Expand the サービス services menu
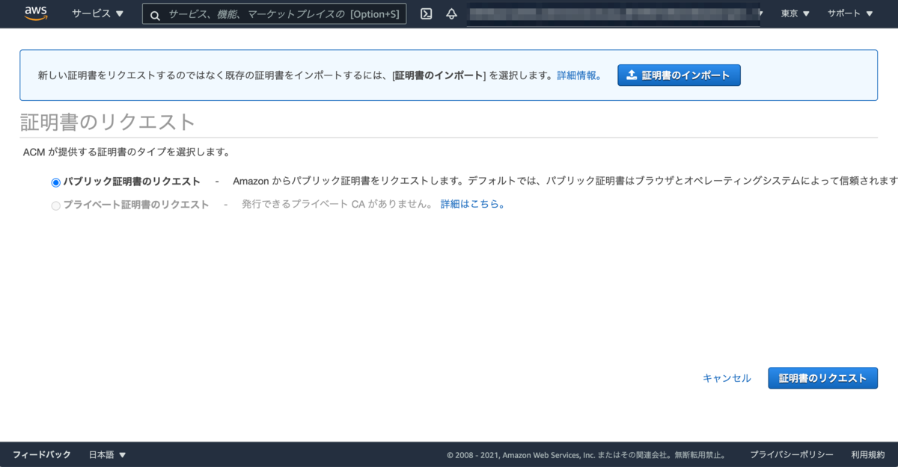This screenshot has height=467, width=898. point(97,13)
